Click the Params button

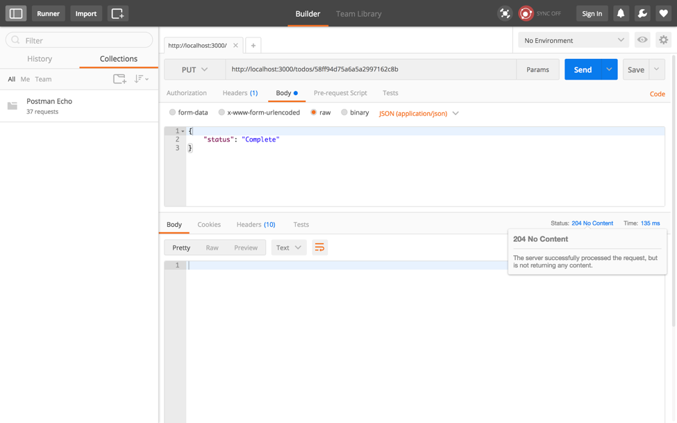point(537,69)
